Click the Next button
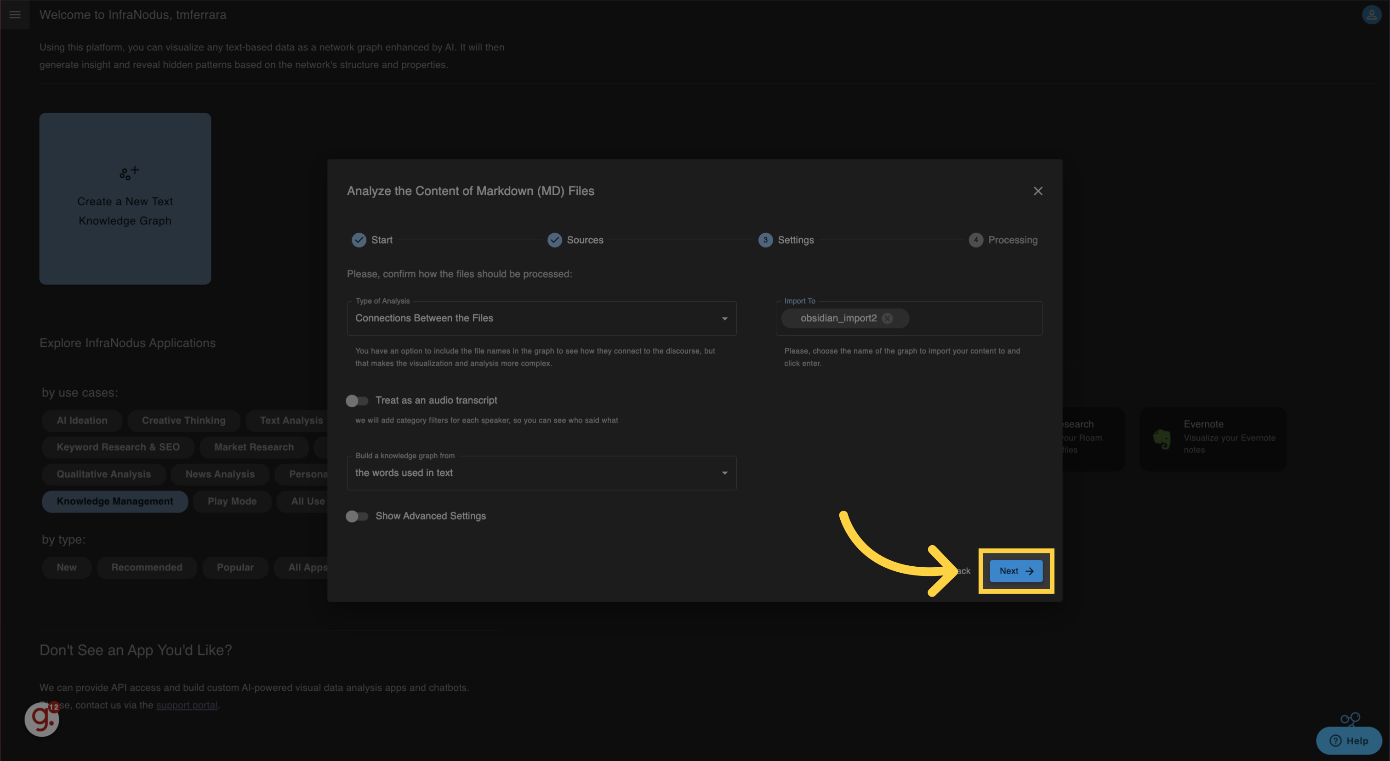This screenshot has height=761, width=1390. [1015, 571]
